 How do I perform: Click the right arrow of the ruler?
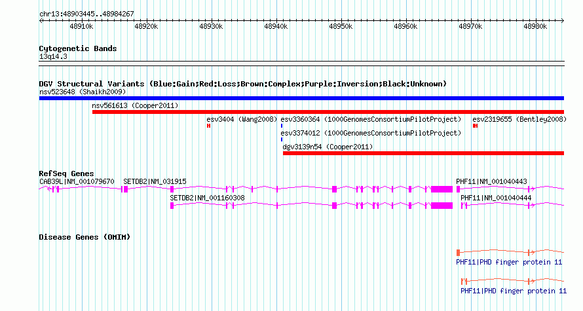(562, 20)
